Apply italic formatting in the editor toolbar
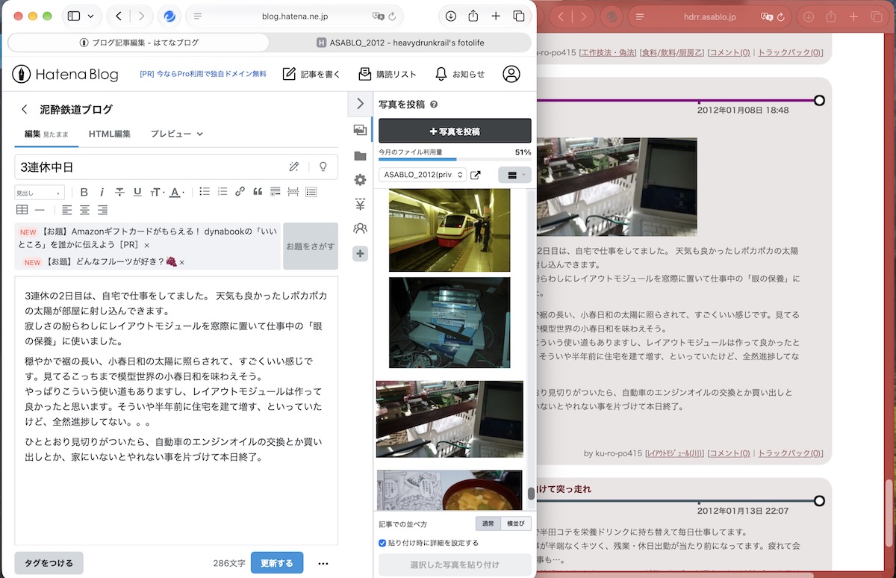Viewport: 896px width, 578px height. click(102, 192)
